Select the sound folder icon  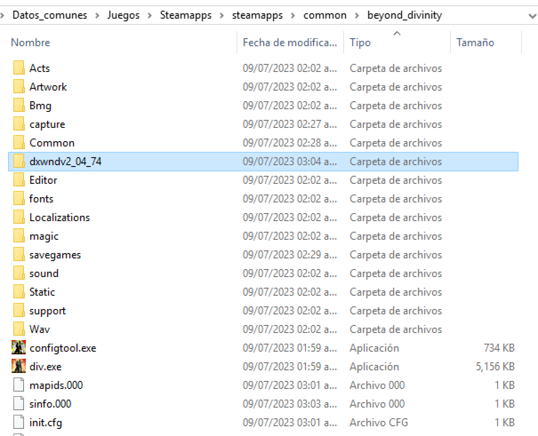click(x=19, y=273)
